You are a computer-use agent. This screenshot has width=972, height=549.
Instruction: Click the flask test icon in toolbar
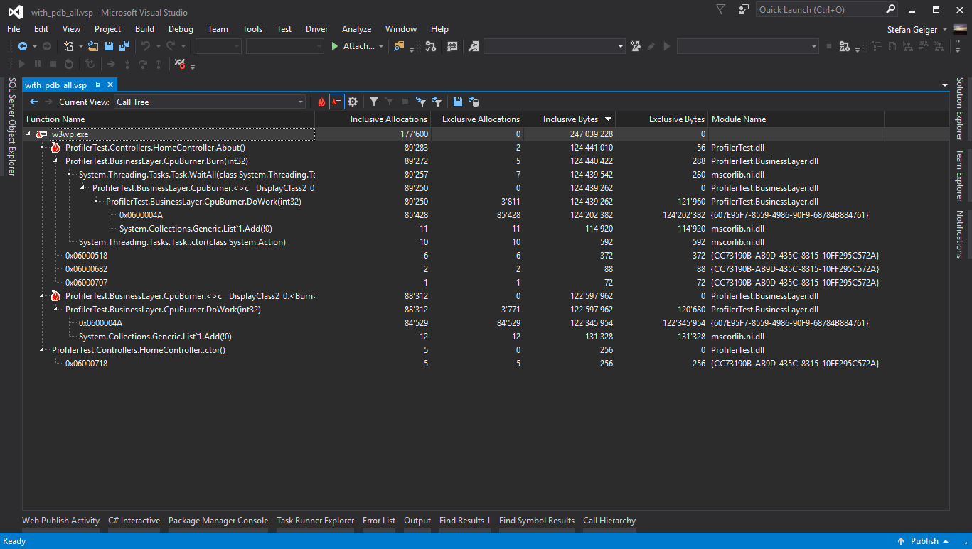point(636,46)
